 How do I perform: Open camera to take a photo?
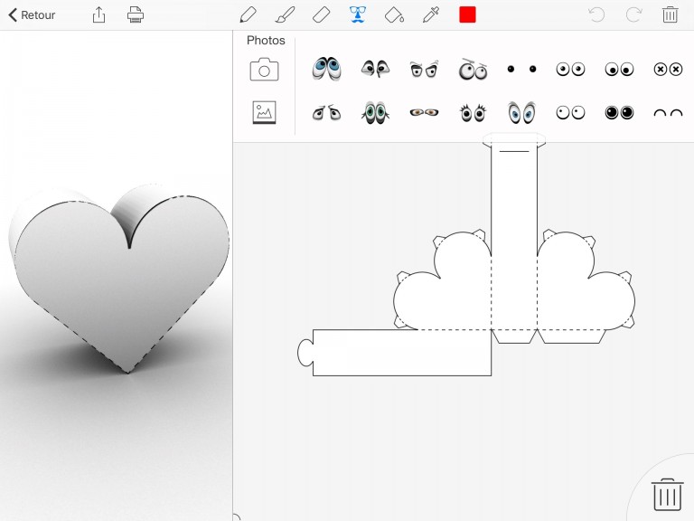(264, 70)
